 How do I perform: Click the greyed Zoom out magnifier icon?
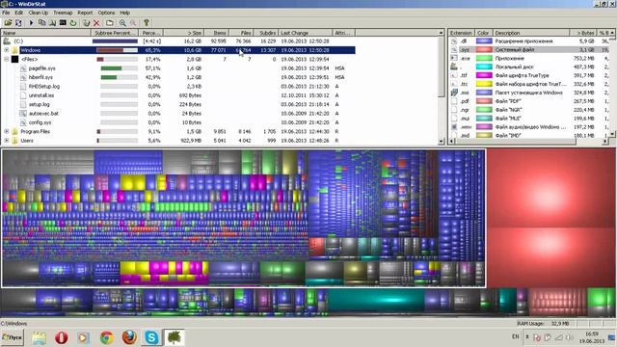[133, 23]
